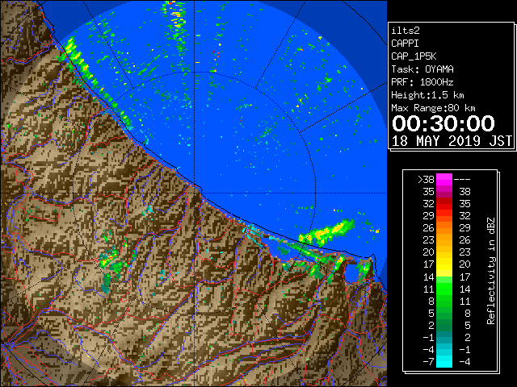Click the "Max Range:80 km" line
Viewport: 517px width, 387px height.
coord(433,108)
